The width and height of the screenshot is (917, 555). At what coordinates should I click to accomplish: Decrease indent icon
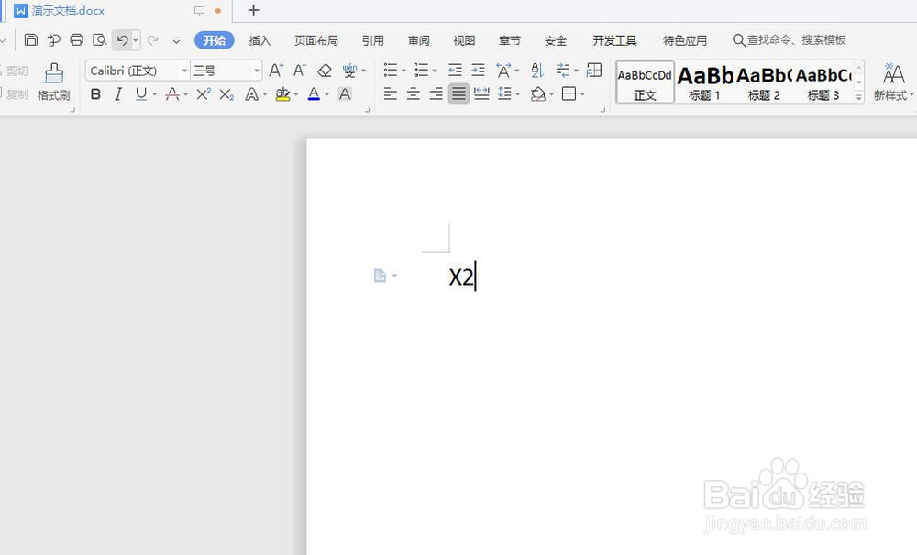455,71
